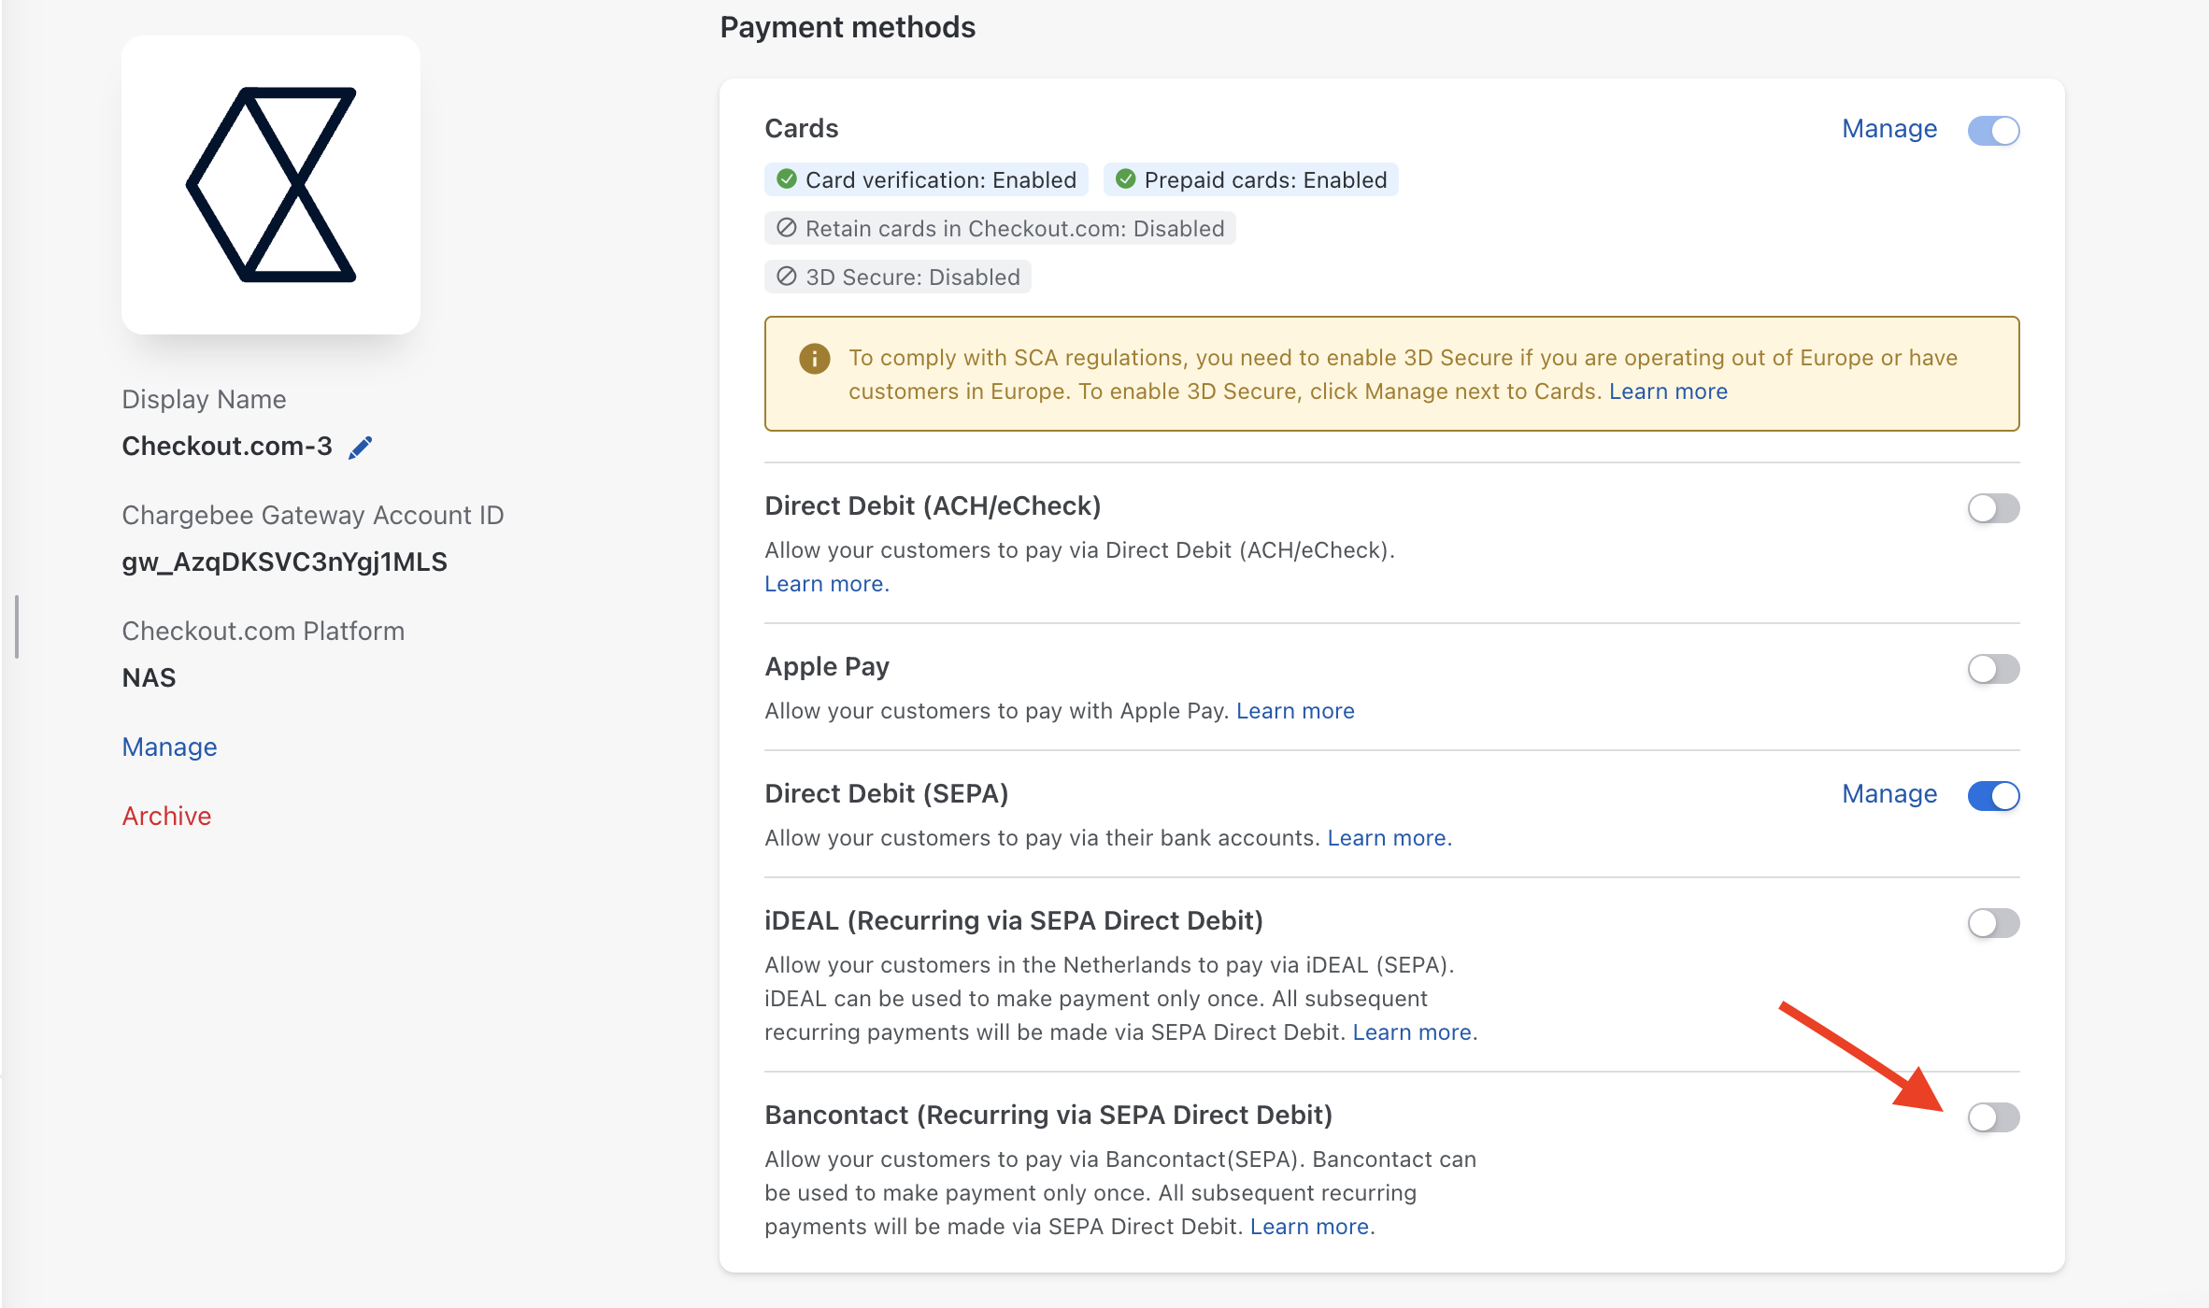Image resolution: width=2209 pixels, height=1308 pixels.
Task: Click the Prepaid cards enabled checkmark icon
Action: point(1125,179)
